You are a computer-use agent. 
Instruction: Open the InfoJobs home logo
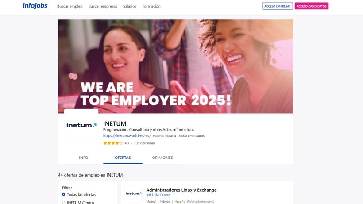coord(35,6)
